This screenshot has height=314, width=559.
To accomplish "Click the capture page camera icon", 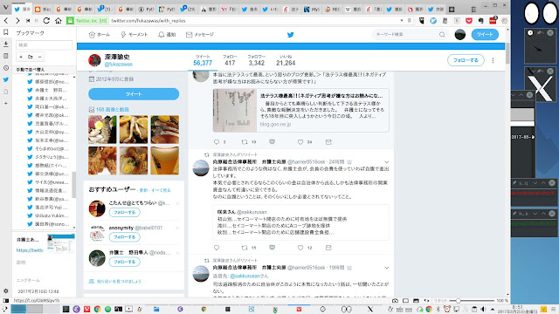I will (396, 300).
